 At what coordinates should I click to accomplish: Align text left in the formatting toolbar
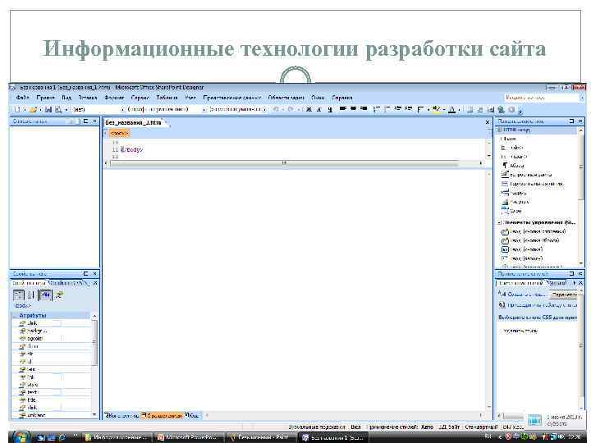tap(342, 109)
